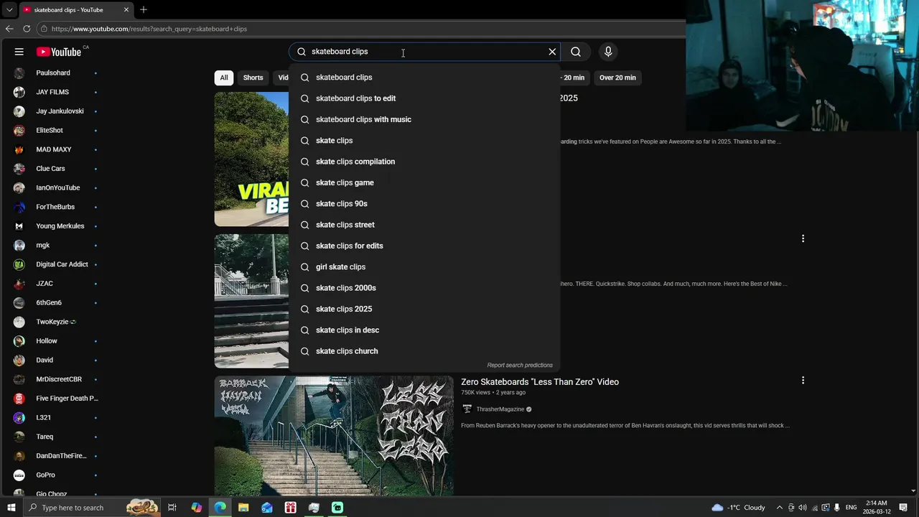Viewport: 919px width, 517px height.
Task: Open the TwoKeyzie subscription
Action: 57,322
